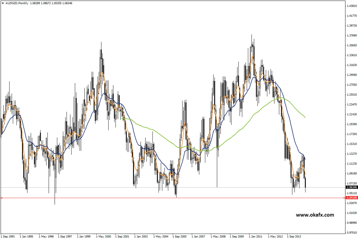Viewport: 358px width, 239px height.
Task: Click the 1 Sep 1993 date label
Action: (x=8, y=236)
